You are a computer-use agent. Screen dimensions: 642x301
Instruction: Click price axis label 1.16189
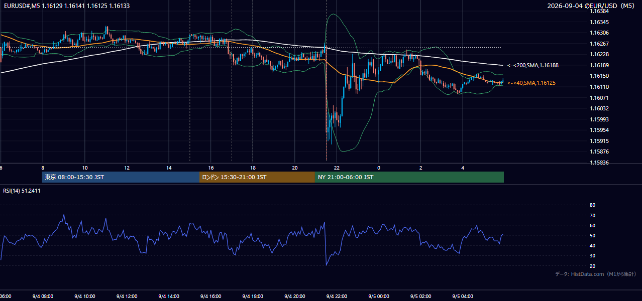(599, 65)
